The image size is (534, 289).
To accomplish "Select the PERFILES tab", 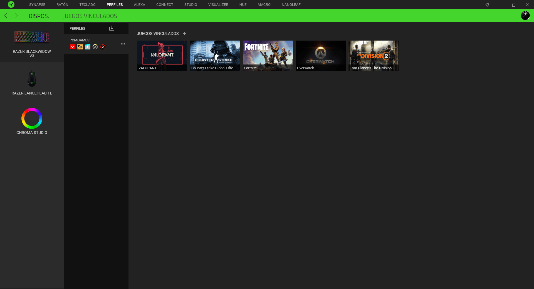I will (115, 5).
